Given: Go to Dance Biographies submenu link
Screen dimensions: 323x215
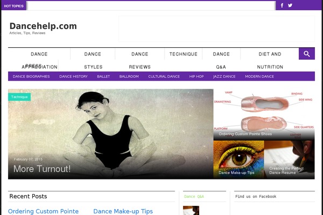Looking at the screenshot, I should point(31,76).
